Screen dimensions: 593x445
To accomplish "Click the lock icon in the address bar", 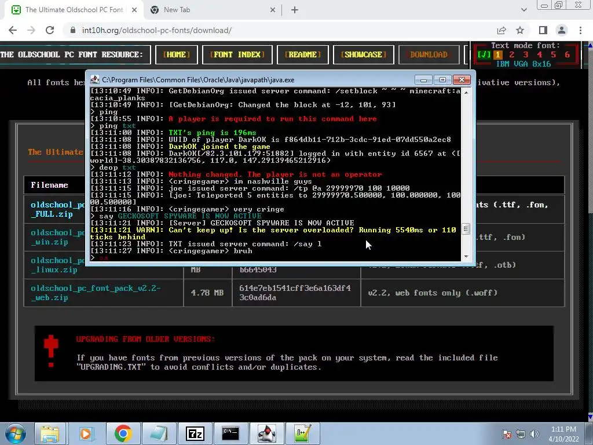I will click(73, 30).
